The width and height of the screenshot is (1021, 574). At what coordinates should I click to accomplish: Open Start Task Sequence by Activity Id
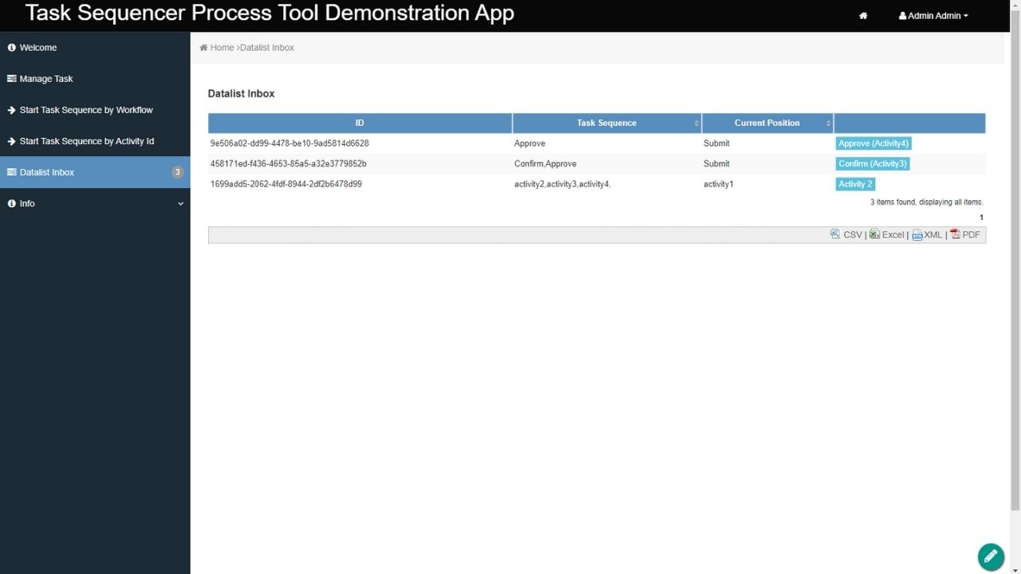click(x=86, y=141)
